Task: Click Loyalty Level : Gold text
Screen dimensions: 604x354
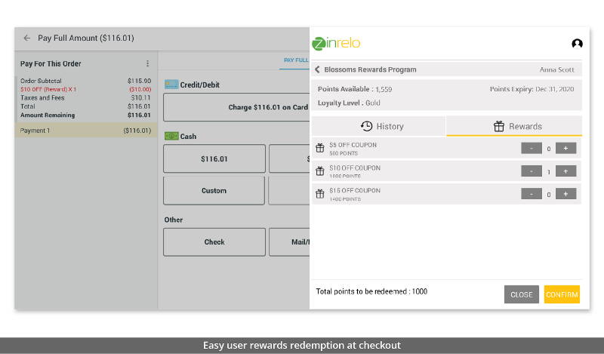Action: (349, 103)
